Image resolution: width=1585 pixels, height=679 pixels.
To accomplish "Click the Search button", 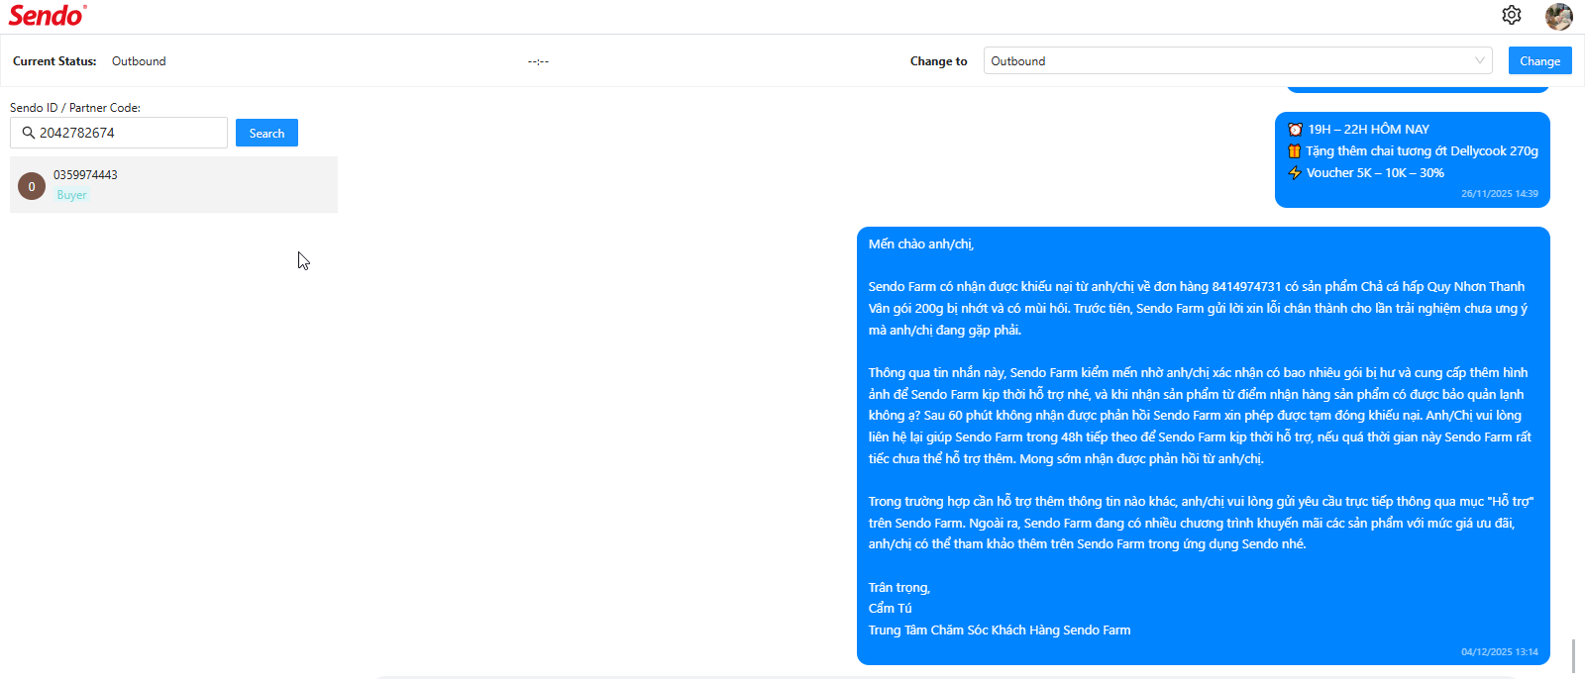I will pyautogui.click(x=266, y=133).
